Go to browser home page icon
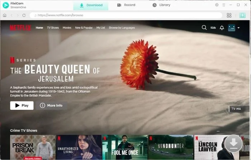The width and height of the screenshot is (251, 160). click(5, 15)
